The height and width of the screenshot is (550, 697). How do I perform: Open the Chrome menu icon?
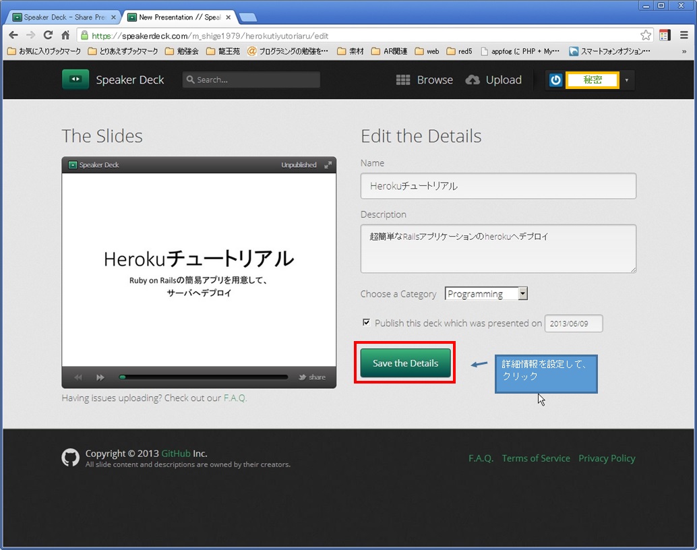point(684,35)
